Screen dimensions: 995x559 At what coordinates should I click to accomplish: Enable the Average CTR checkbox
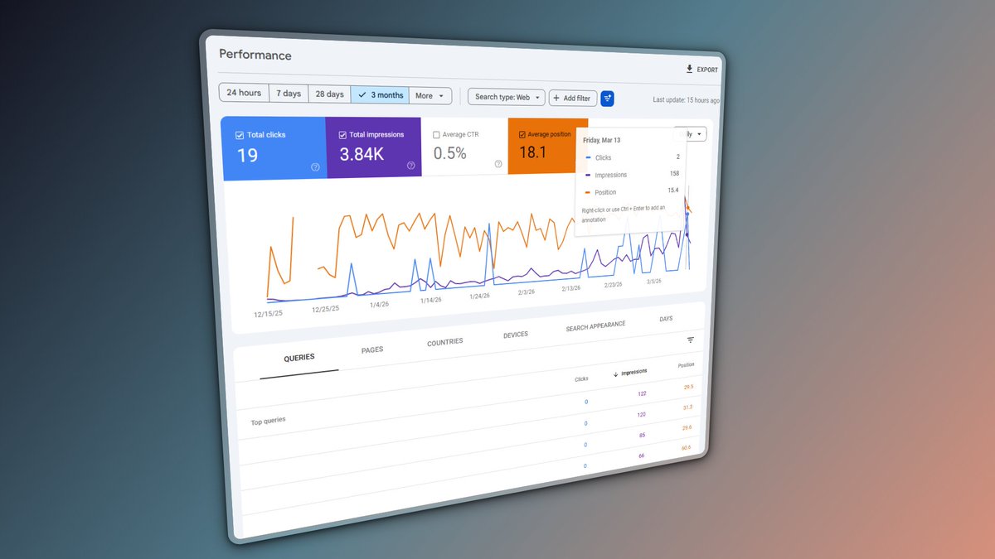(x=436, y=134)
